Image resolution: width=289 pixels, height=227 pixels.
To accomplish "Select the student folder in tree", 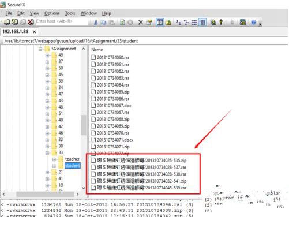I will click(x=72, y=166).
